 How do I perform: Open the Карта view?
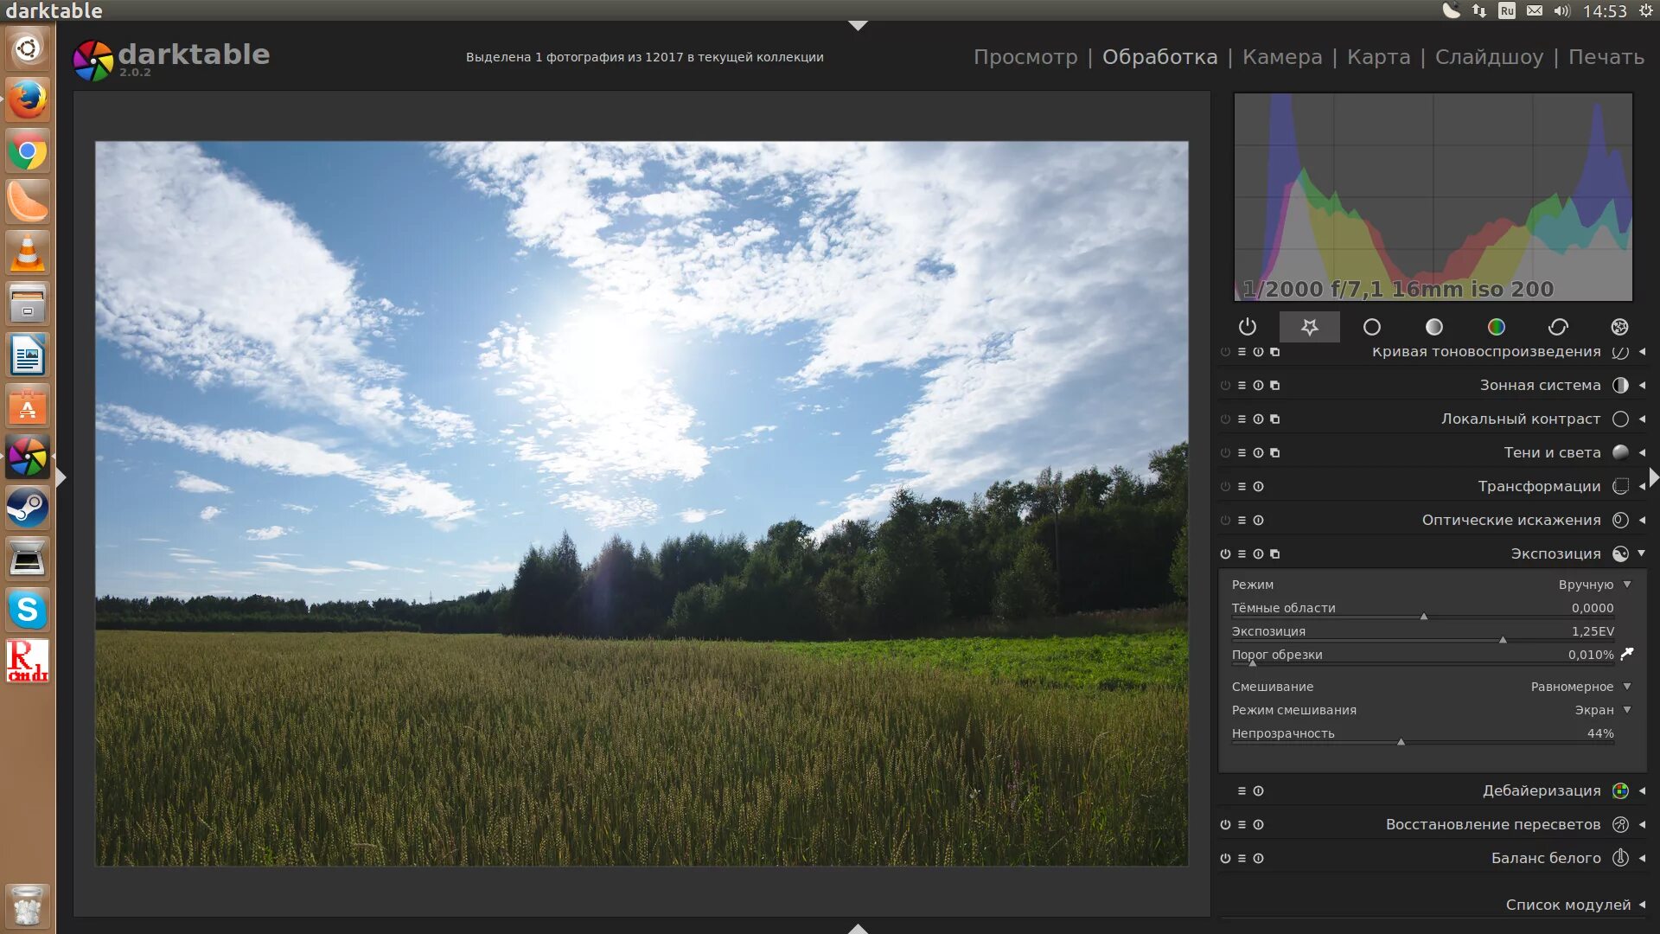(x=1378, y=56)
